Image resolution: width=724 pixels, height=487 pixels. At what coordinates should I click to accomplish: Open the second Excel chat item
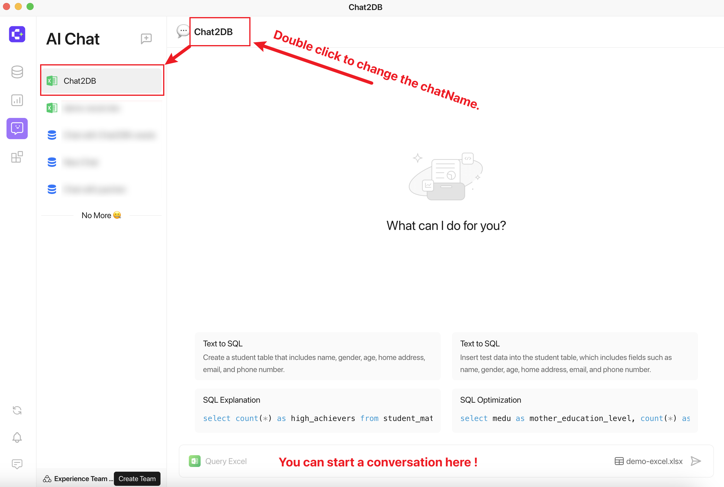[x=102, y=108]
